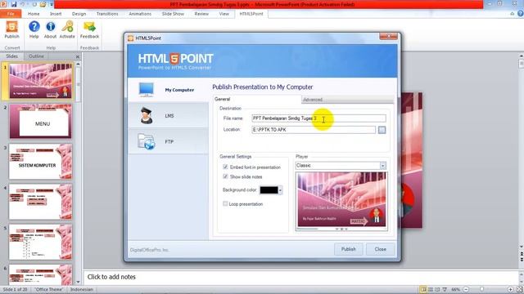Select the HTML5Point ribbon tab
The height and width of the screenshot is (294, 524).
251,14
